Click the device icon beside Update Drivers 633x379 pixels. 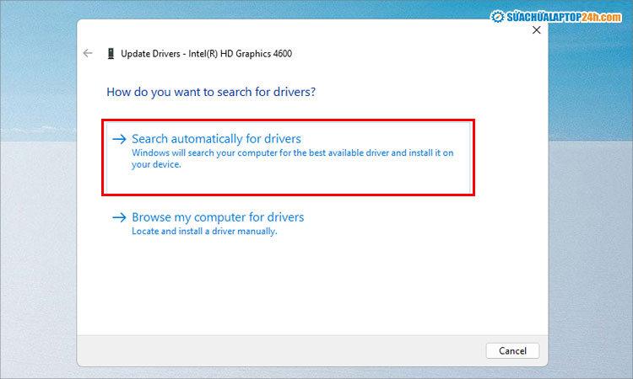(x=111, y=53)
